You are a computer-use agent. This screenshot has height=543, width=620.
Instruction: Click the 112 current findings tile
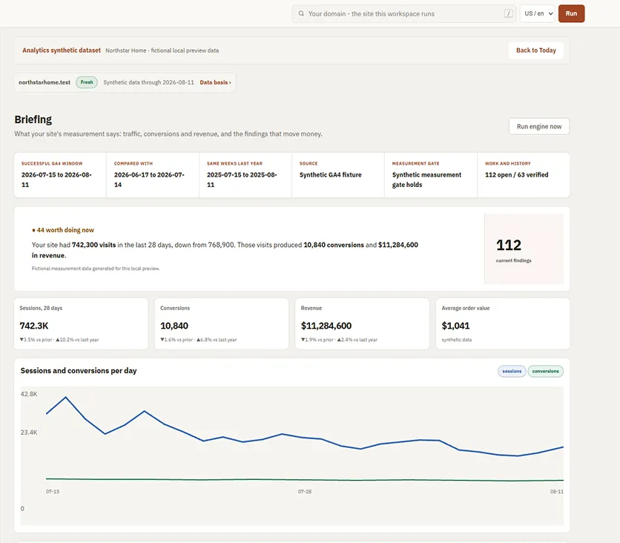point(524,249)
